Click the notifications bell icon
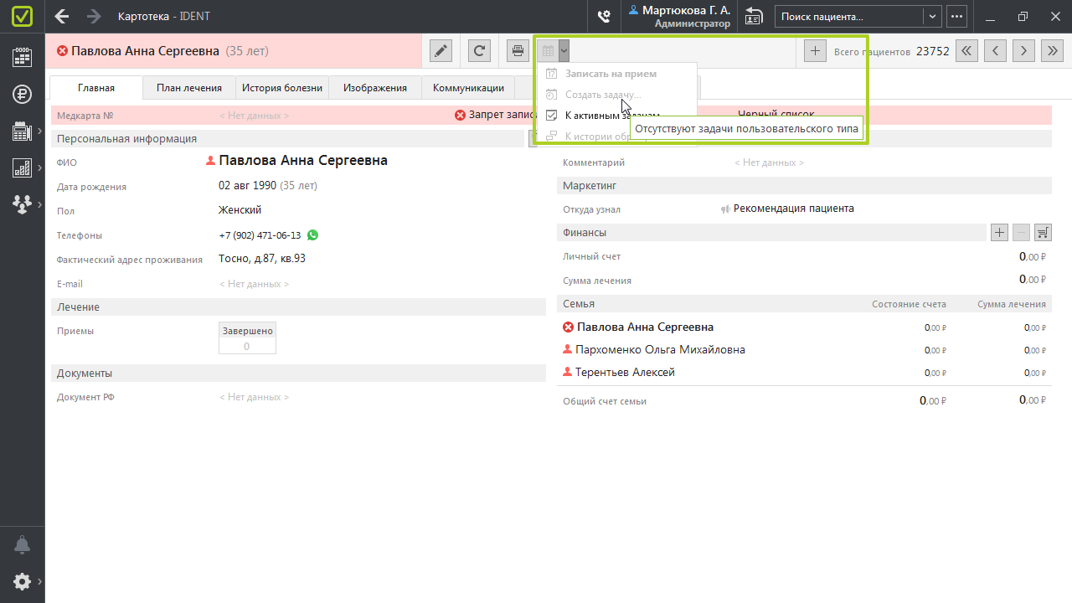The image size is (1072, 603). click(22, 545)
